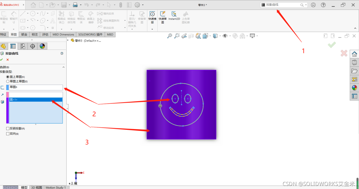359x189 pixels.
Task: Click Zoom to Area icon
Action: (177, 36)
